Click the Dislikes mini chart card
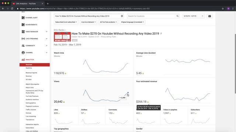 [92, 116]
